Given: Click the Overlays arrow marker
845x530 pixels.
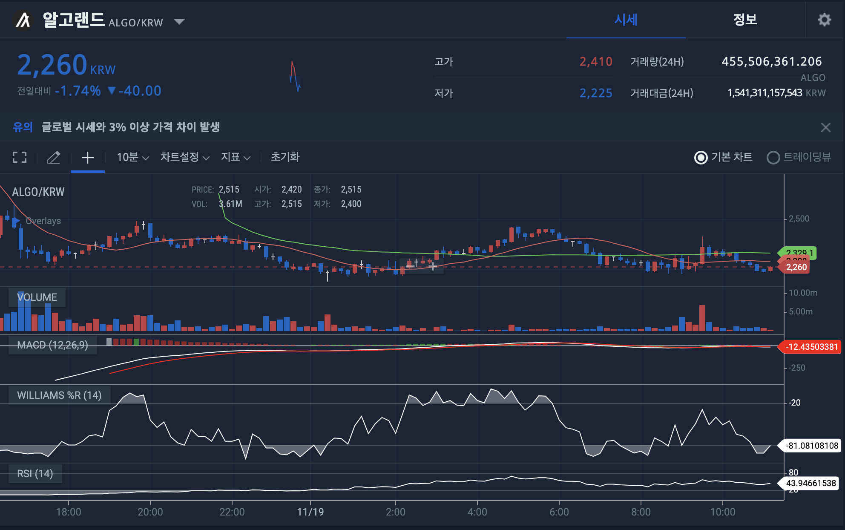Looking at the screenshot, I should click(x=16, y=221).
